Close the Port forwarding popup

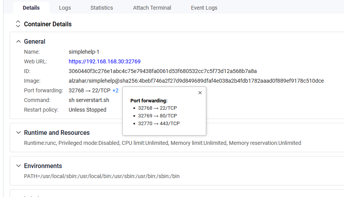tap(200, 93)
